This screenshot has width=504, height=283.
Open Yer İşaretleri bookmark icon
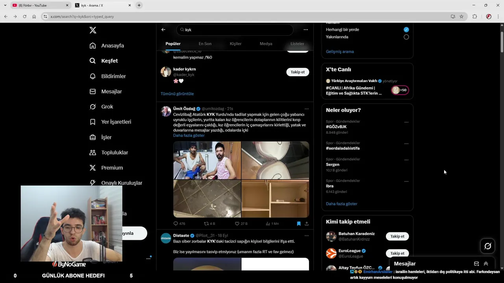(x=93, y=122)
